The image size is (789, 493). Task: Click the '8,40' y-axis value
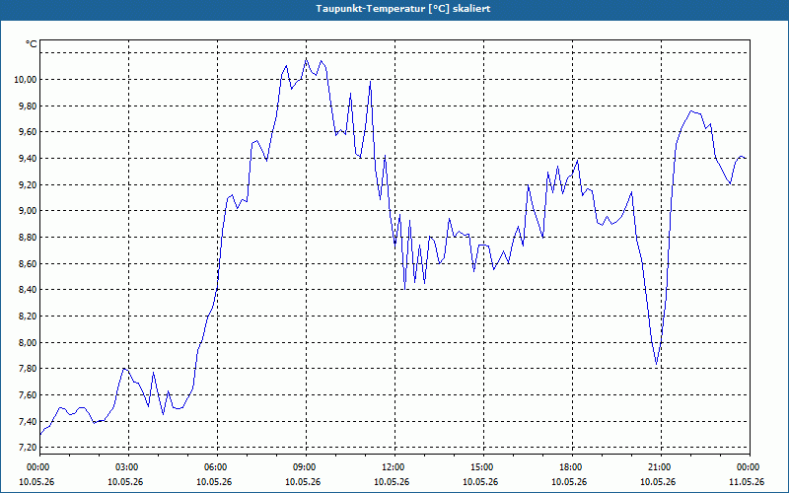pyautogui.click(x=29, y=290)
